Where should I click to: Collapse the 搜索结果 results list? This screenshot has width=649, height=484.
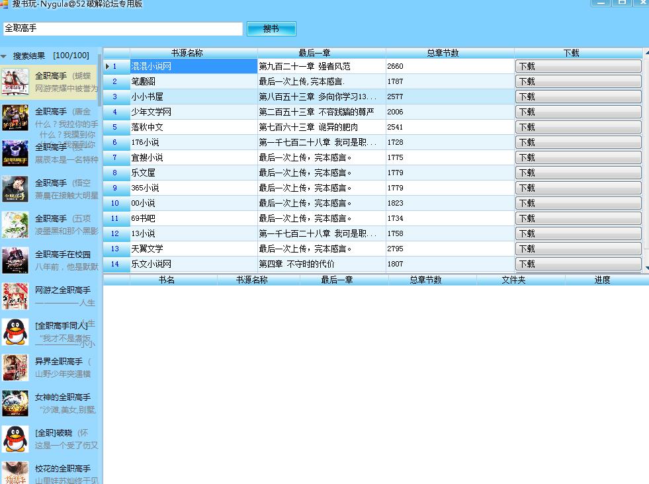[x=4, y=56]
